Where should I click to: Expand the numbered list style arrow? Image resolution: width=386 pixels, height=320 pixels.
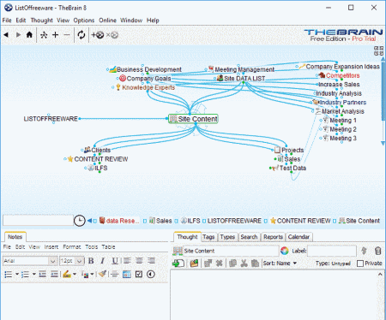(x=34, y=275)
